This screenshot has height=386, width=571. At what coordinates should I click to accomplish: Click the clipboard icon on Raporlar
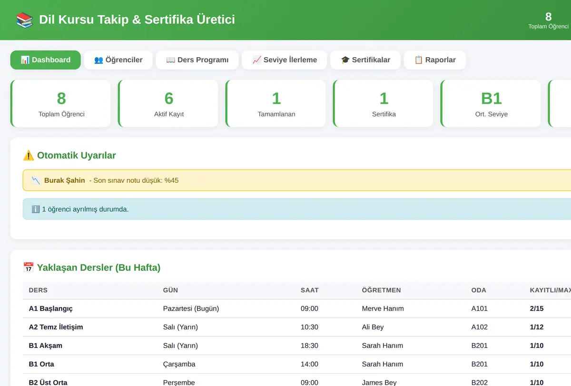tap(419, 60)
